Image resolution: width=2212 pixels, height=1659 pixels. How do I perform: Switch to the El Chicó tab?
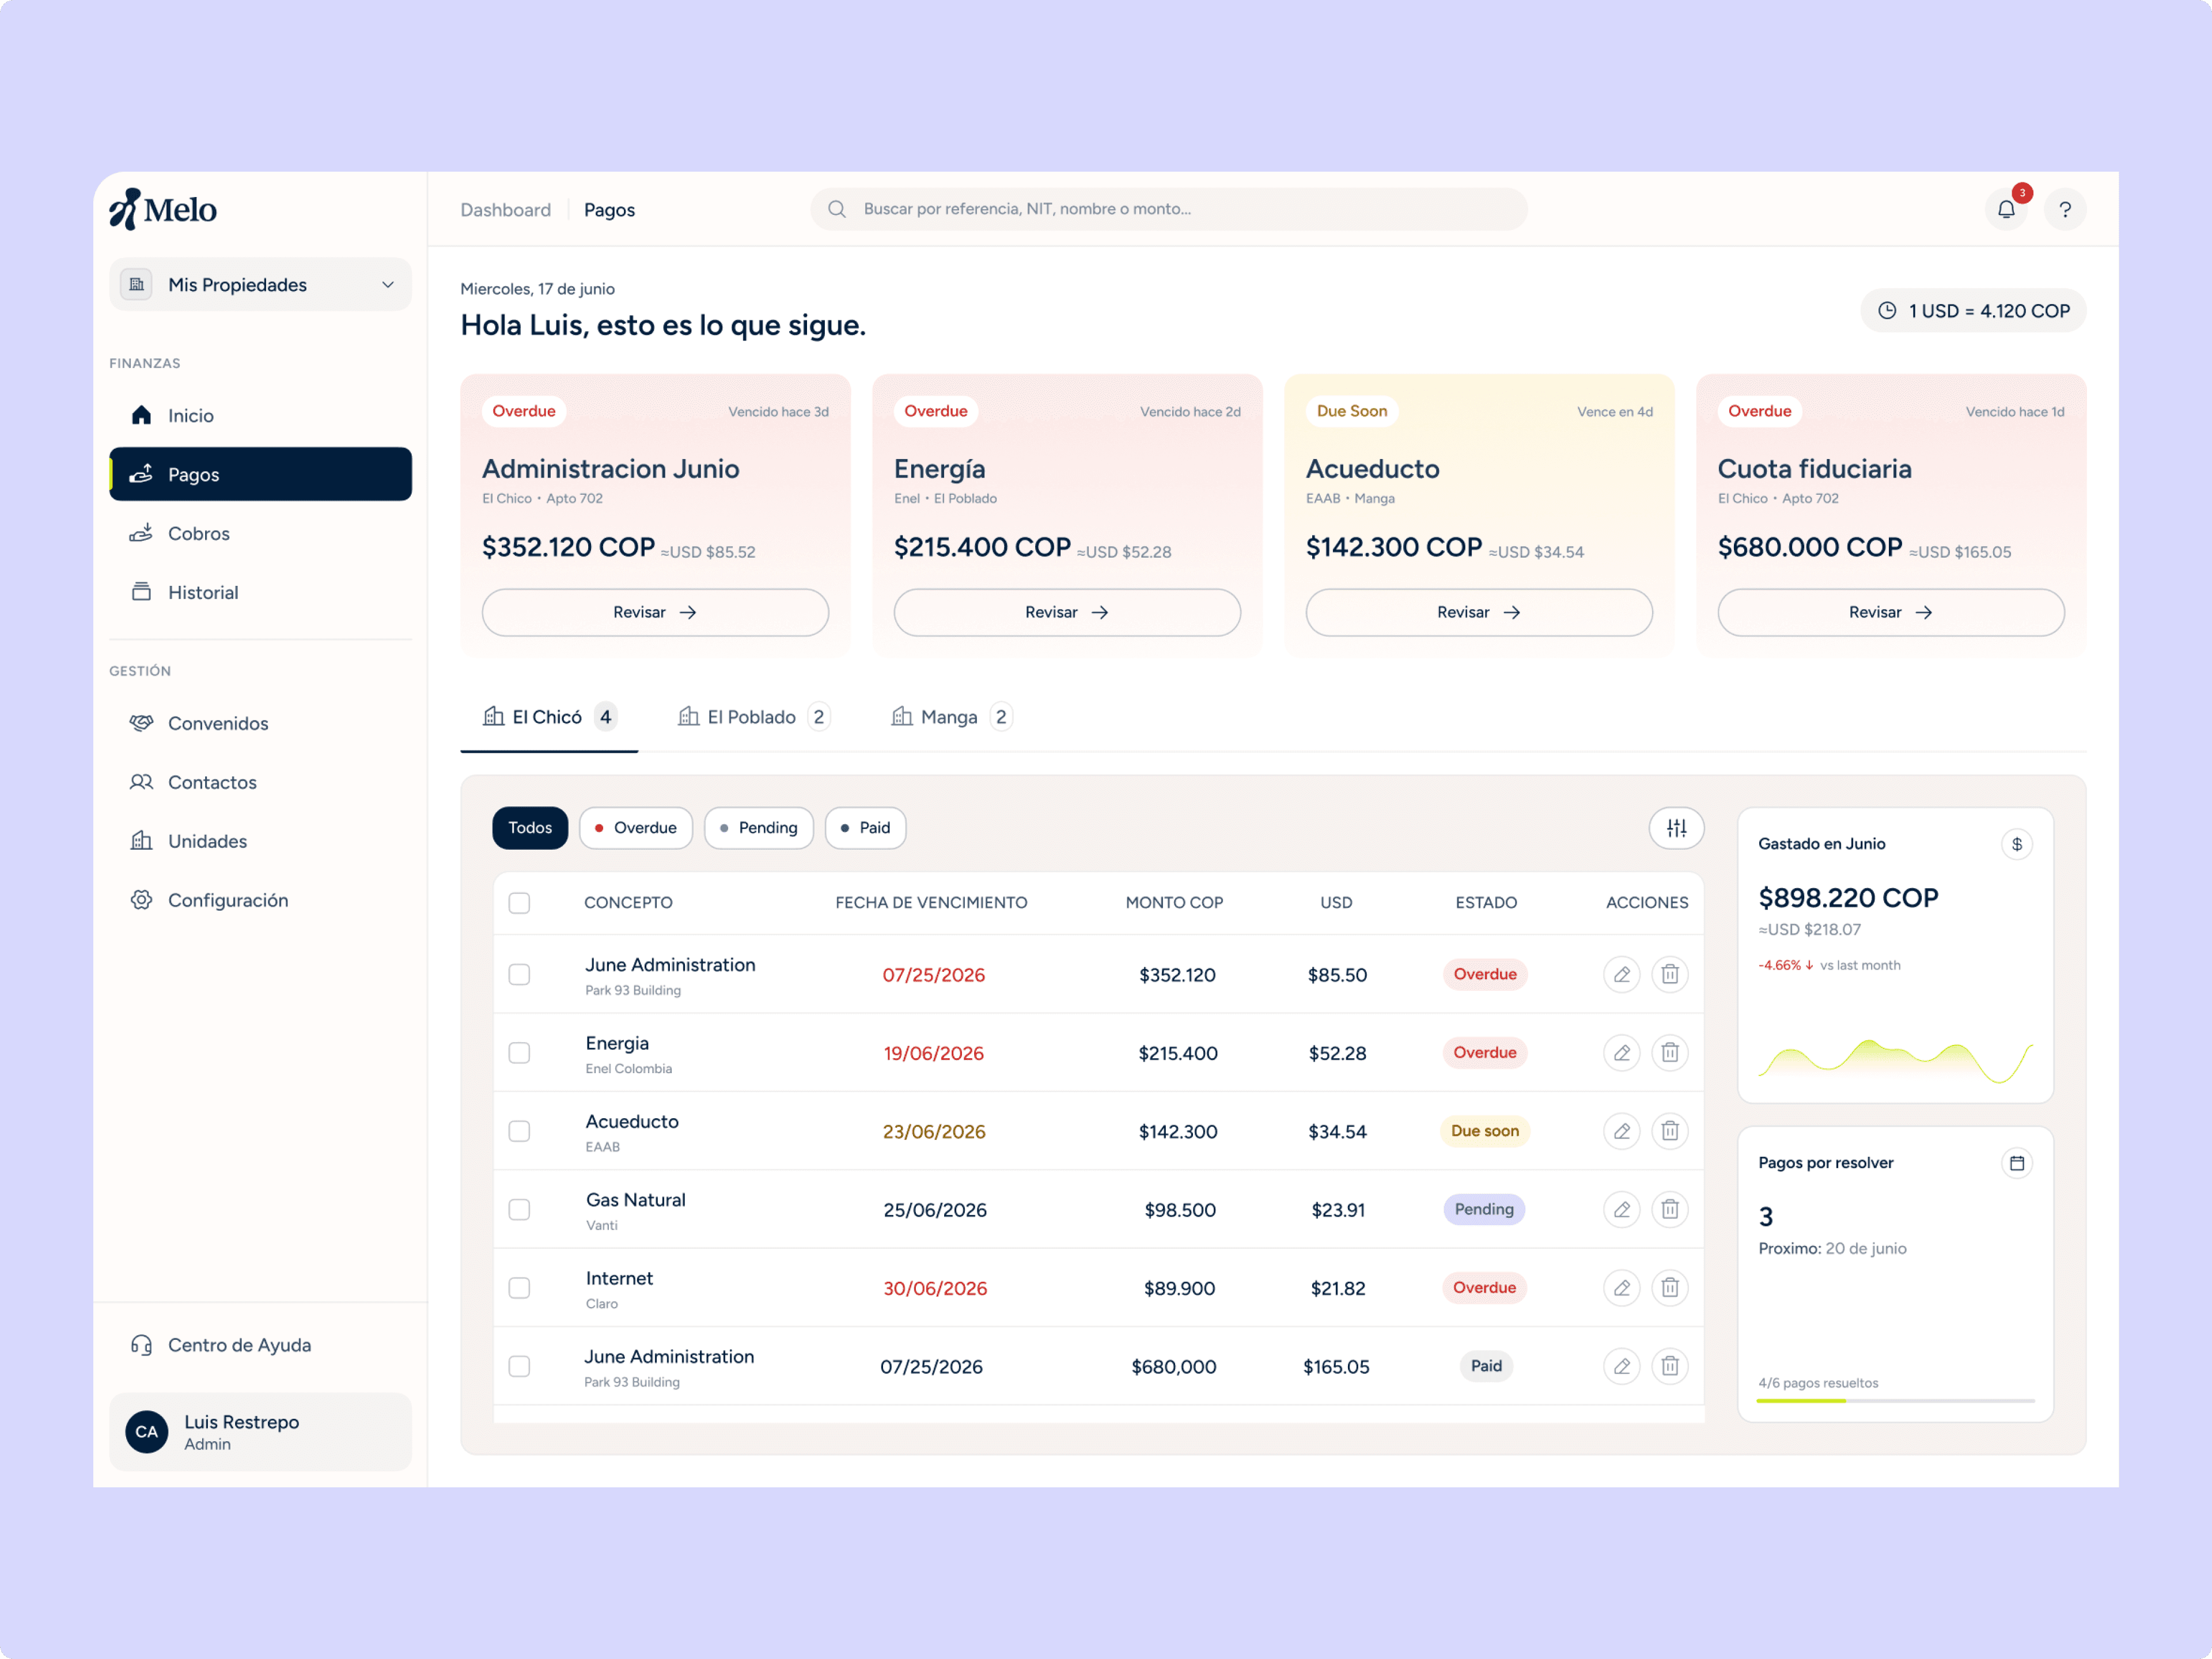pyautogui.click(x=549, y=717)
